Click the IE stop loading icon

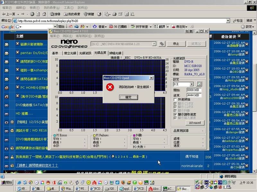32,14
